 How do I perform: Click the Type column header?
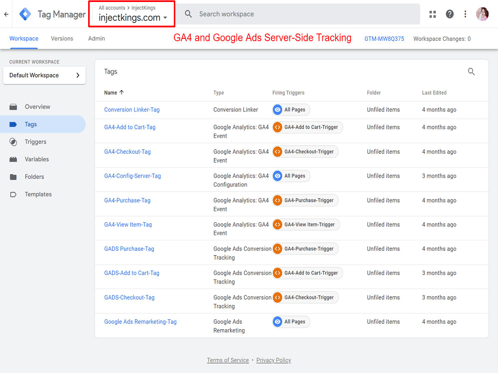pos(219,93)
